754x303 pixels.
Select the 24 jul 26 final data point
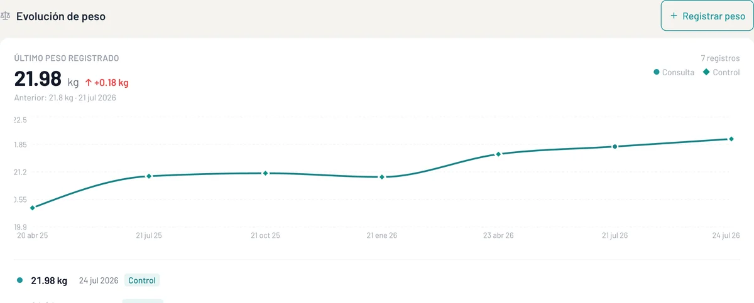point(731,139)
